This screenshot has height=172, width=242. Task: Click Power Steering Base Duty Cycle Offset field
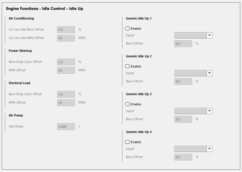66,62
